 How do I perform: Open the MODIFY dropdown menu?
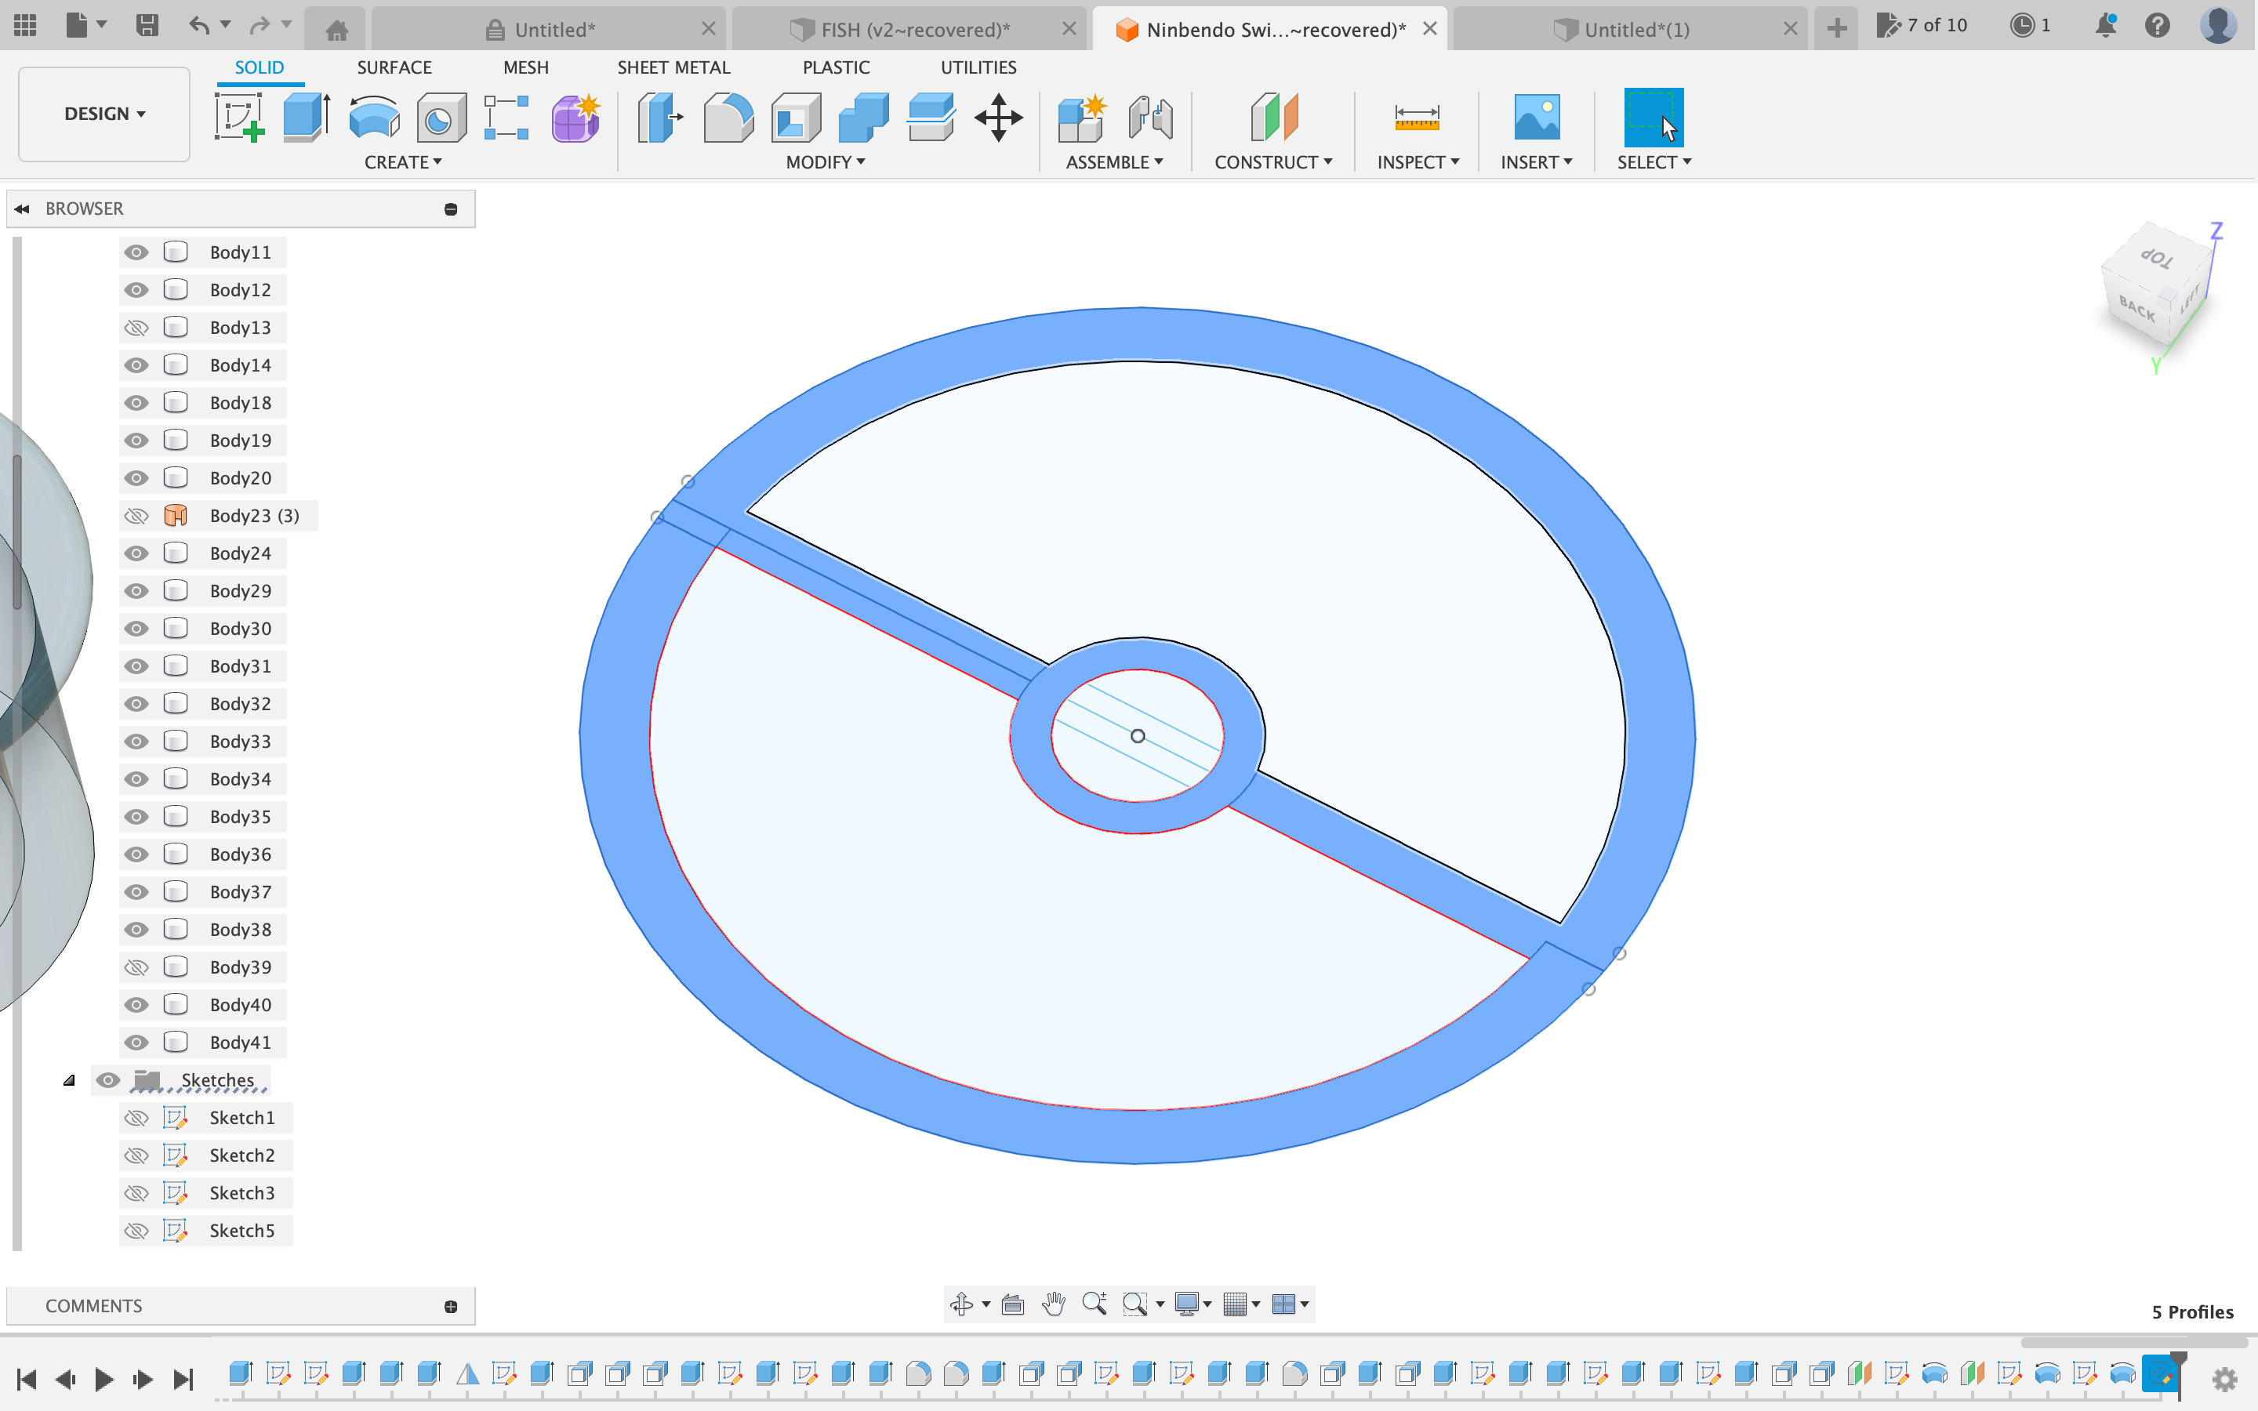826,162
